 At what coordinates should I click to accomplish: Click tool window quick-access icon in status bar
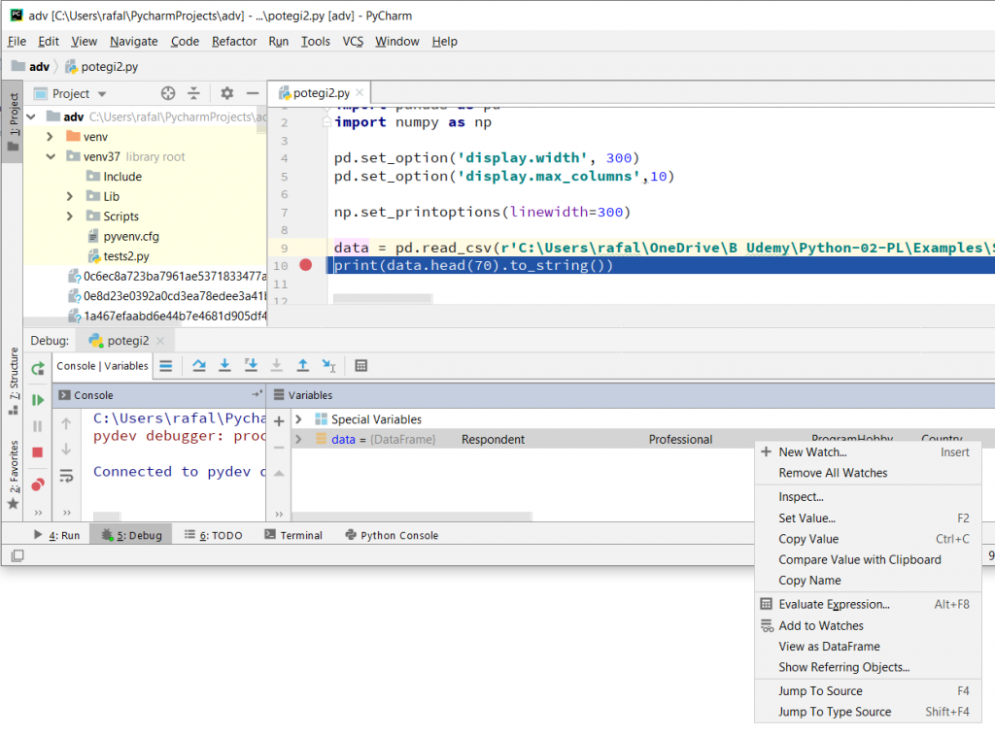[x=17, y=555]
